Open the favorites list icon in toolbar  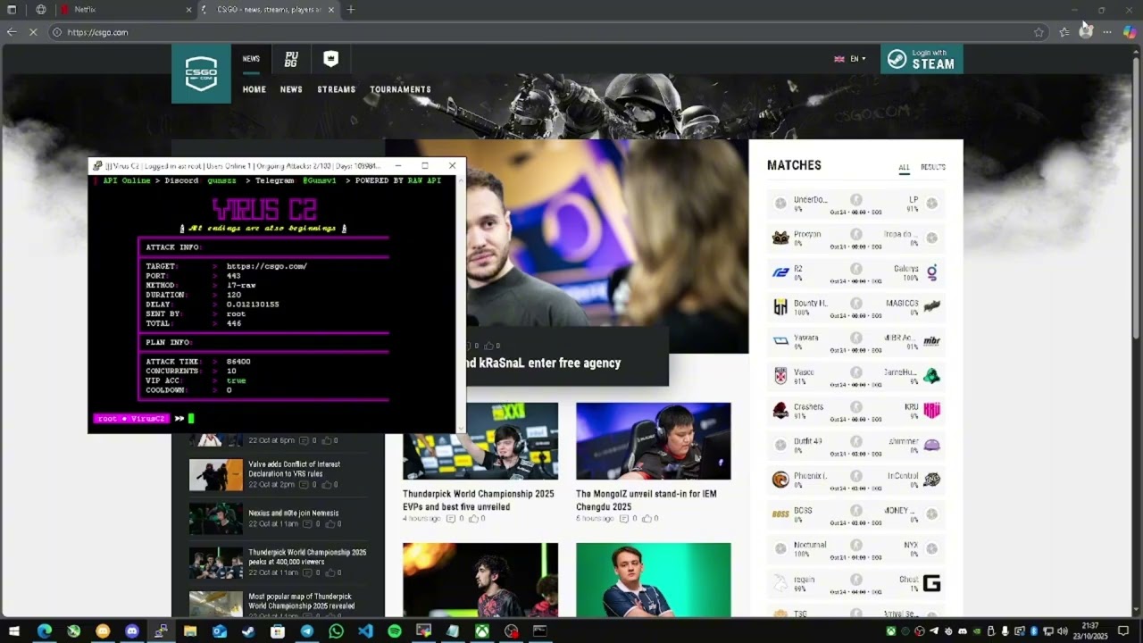1064,32
